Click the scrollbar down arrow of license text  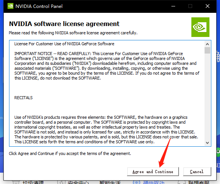207,143
